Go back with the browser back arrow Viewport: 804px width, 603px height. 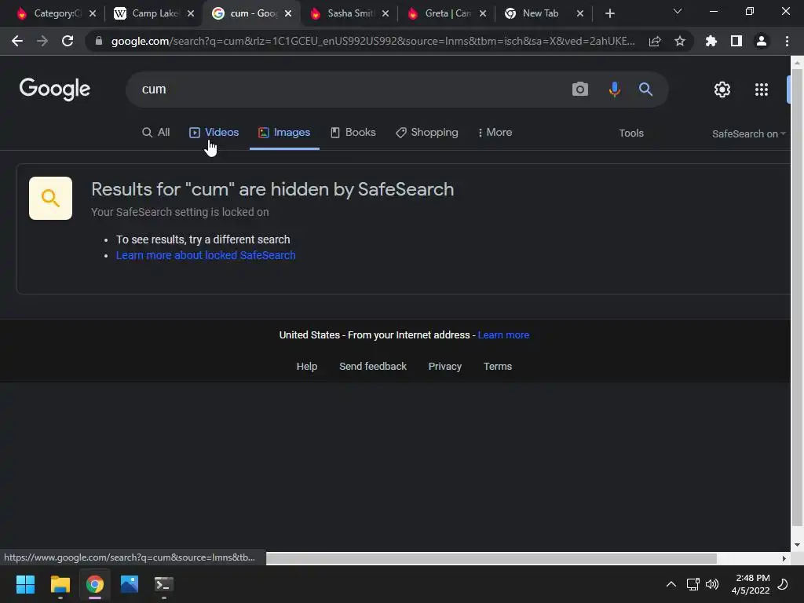17,41
